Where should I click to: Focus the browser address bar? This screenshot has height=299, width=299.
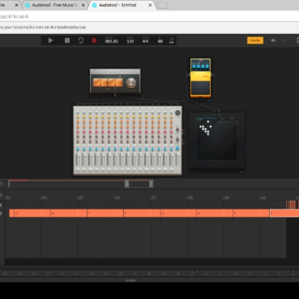tap(149, 16)
